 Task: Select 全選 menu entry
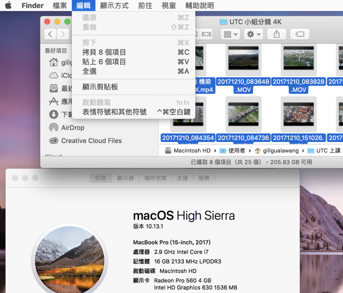pyautogui.click(x=133, y=71)
